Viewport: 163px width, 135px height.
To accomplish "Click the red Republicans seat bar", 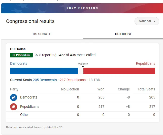I will pos(119,71).
